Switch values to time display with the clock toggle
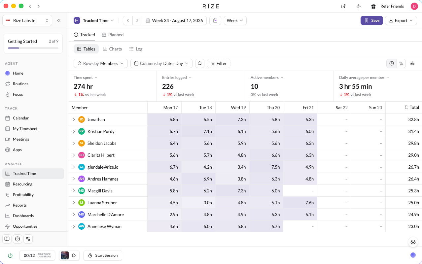422x264 pixels. (392, 63)
